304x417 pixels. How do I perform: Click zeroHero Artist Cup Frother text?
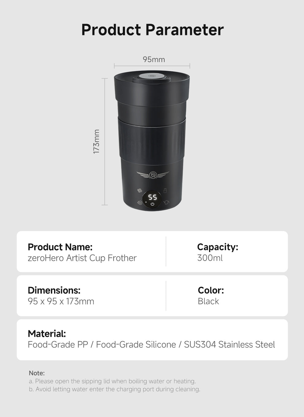point(82,258)
